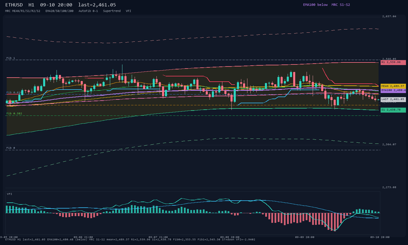Viewport: 408px width, 245px height.
Task: Click the EMA20/50/100/200 indicator label
Action: point(59,11)
